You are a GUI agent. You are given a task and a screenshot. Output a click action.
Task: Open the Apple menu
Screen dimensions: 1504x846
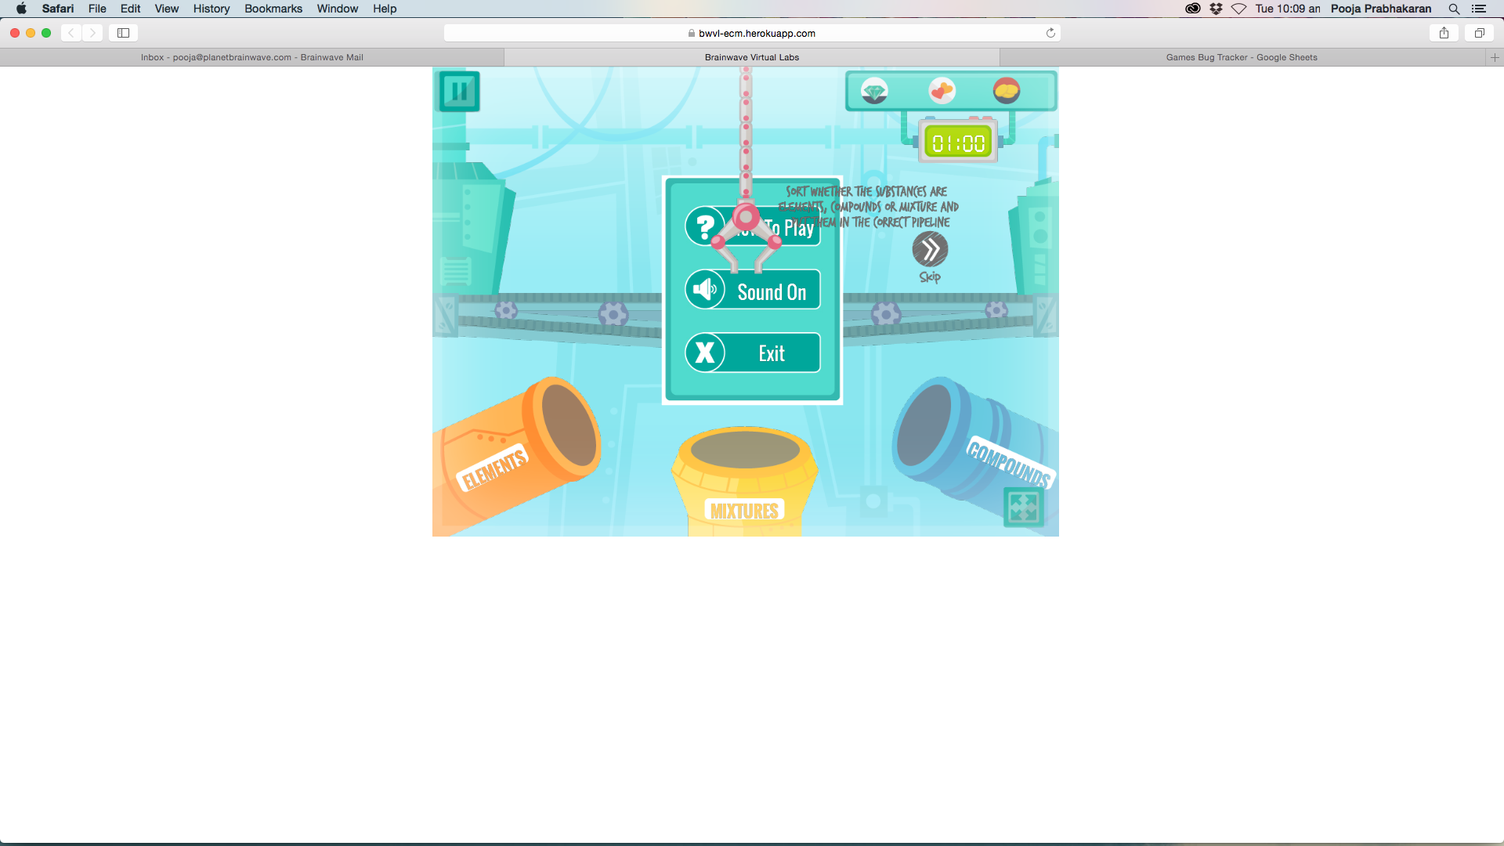[x=21, y=9]
